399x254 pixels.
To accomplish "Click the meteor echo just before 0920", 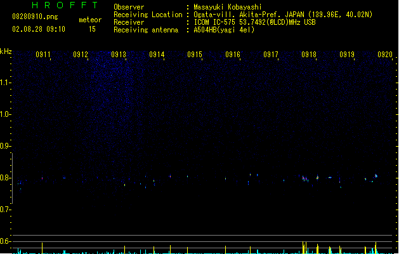I will (376, 176).
